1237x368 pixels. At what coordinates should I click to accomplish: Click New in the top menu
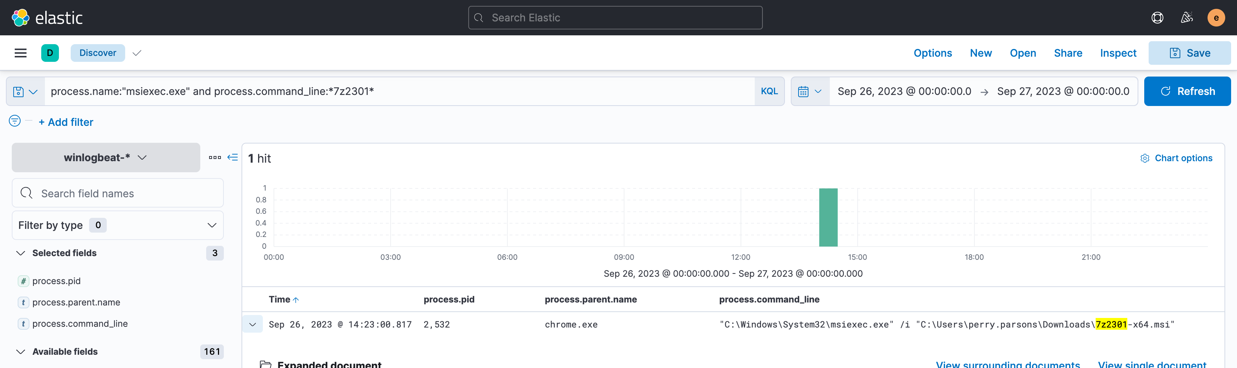tap(980, 53)
